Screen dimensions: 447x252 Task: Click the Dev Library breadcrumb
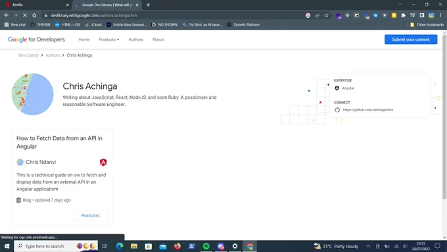28,55
